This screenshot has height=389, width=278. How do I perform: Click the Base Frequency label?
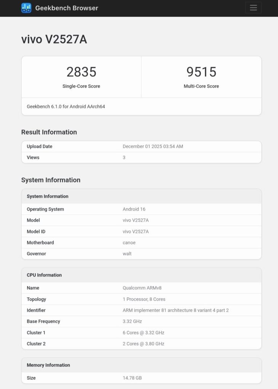point(43,321)
